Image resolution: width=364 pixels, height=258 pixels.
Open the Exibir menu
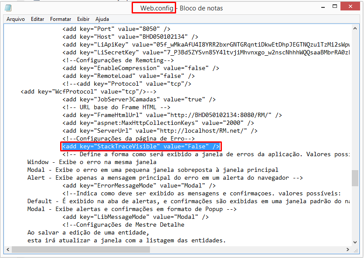pyautogui.click(x=83, y=19)
